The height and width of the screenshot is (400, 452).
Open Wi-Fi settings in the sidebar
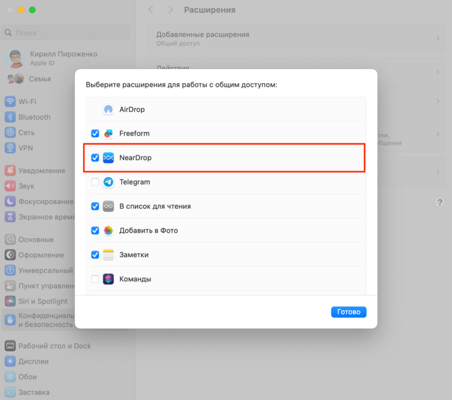(x=27, y=101)
